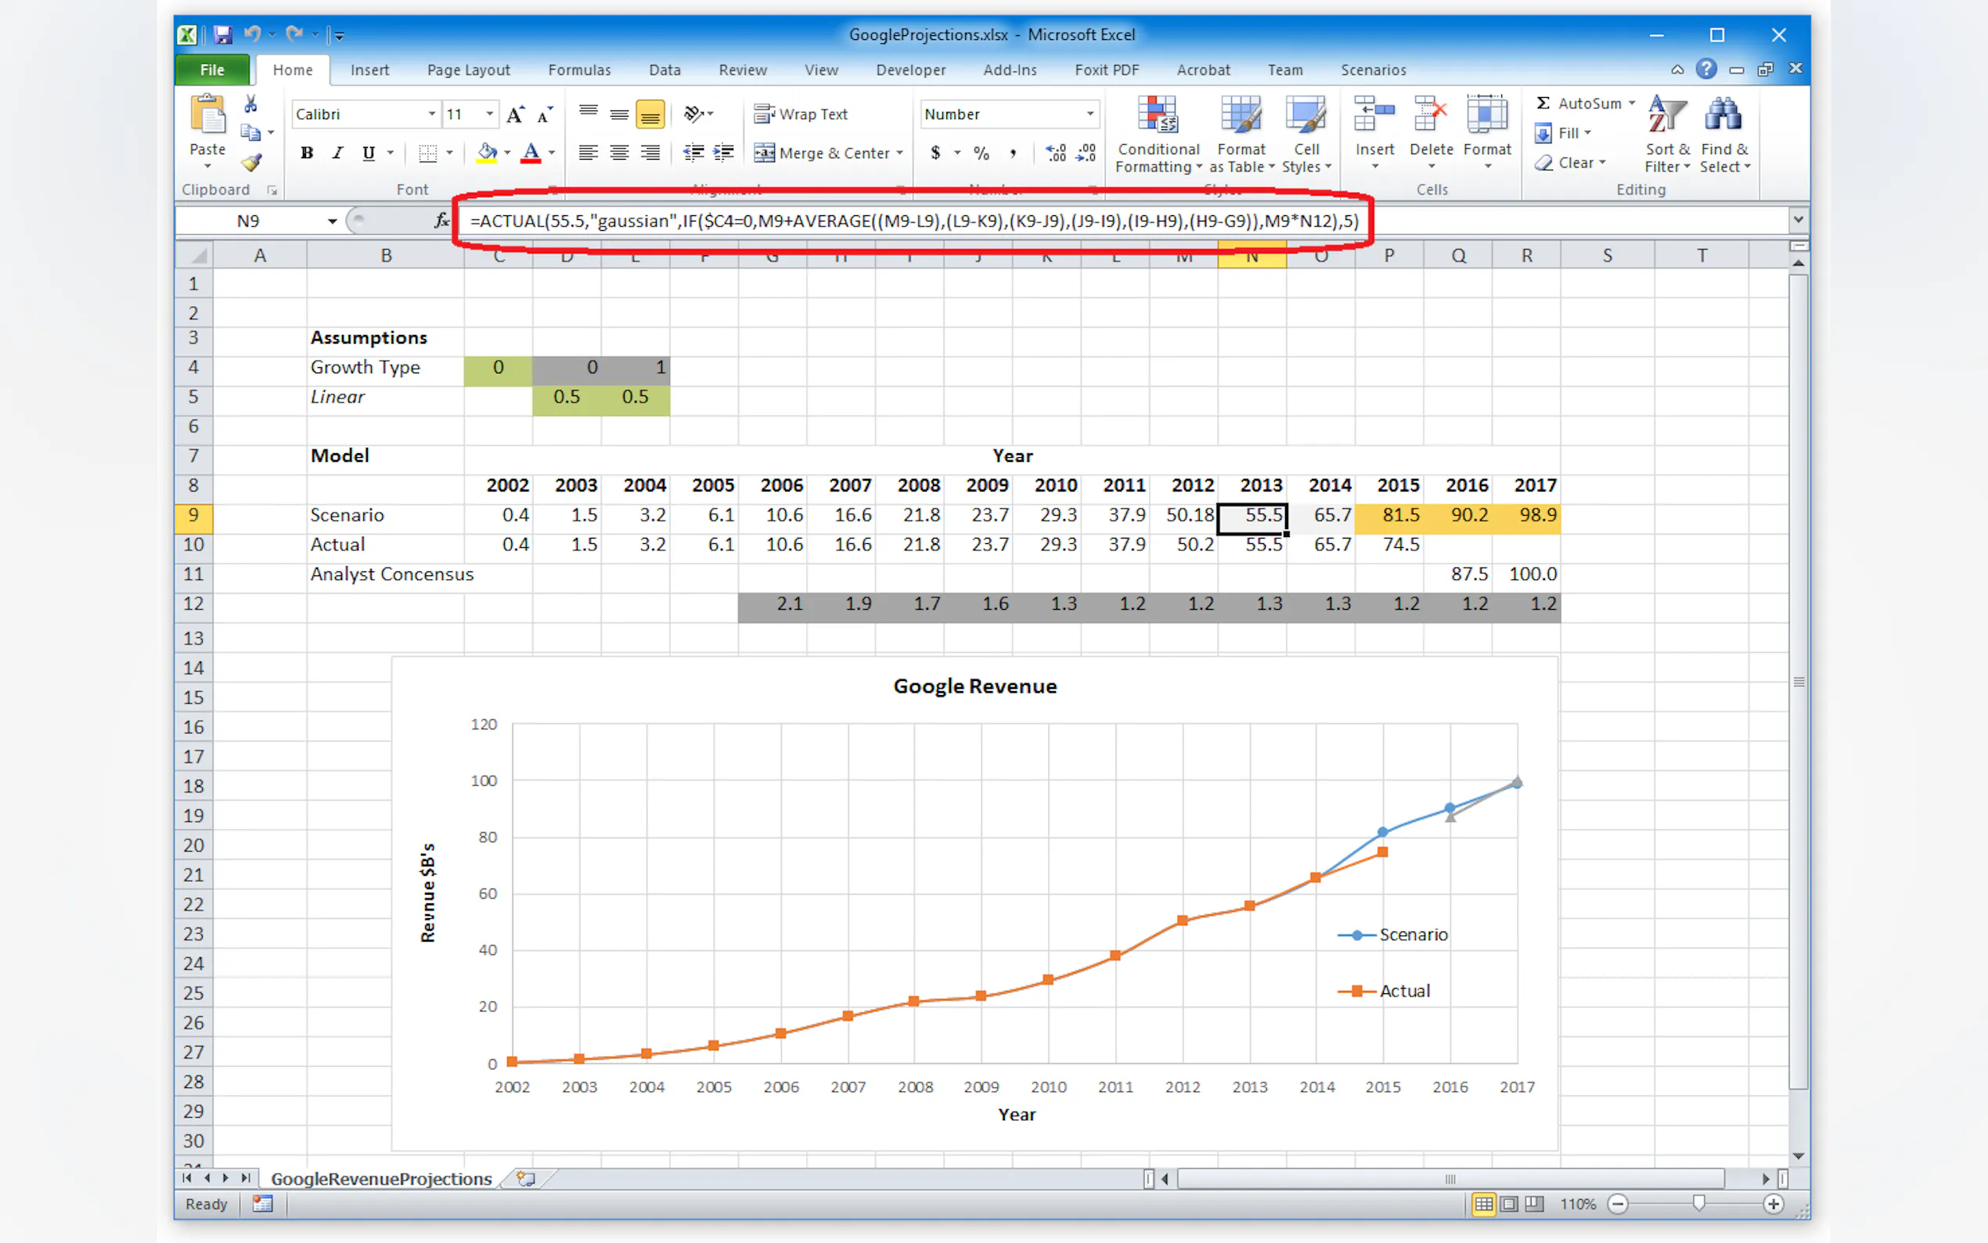Click Increase Decimal icon

(1055, 153)
